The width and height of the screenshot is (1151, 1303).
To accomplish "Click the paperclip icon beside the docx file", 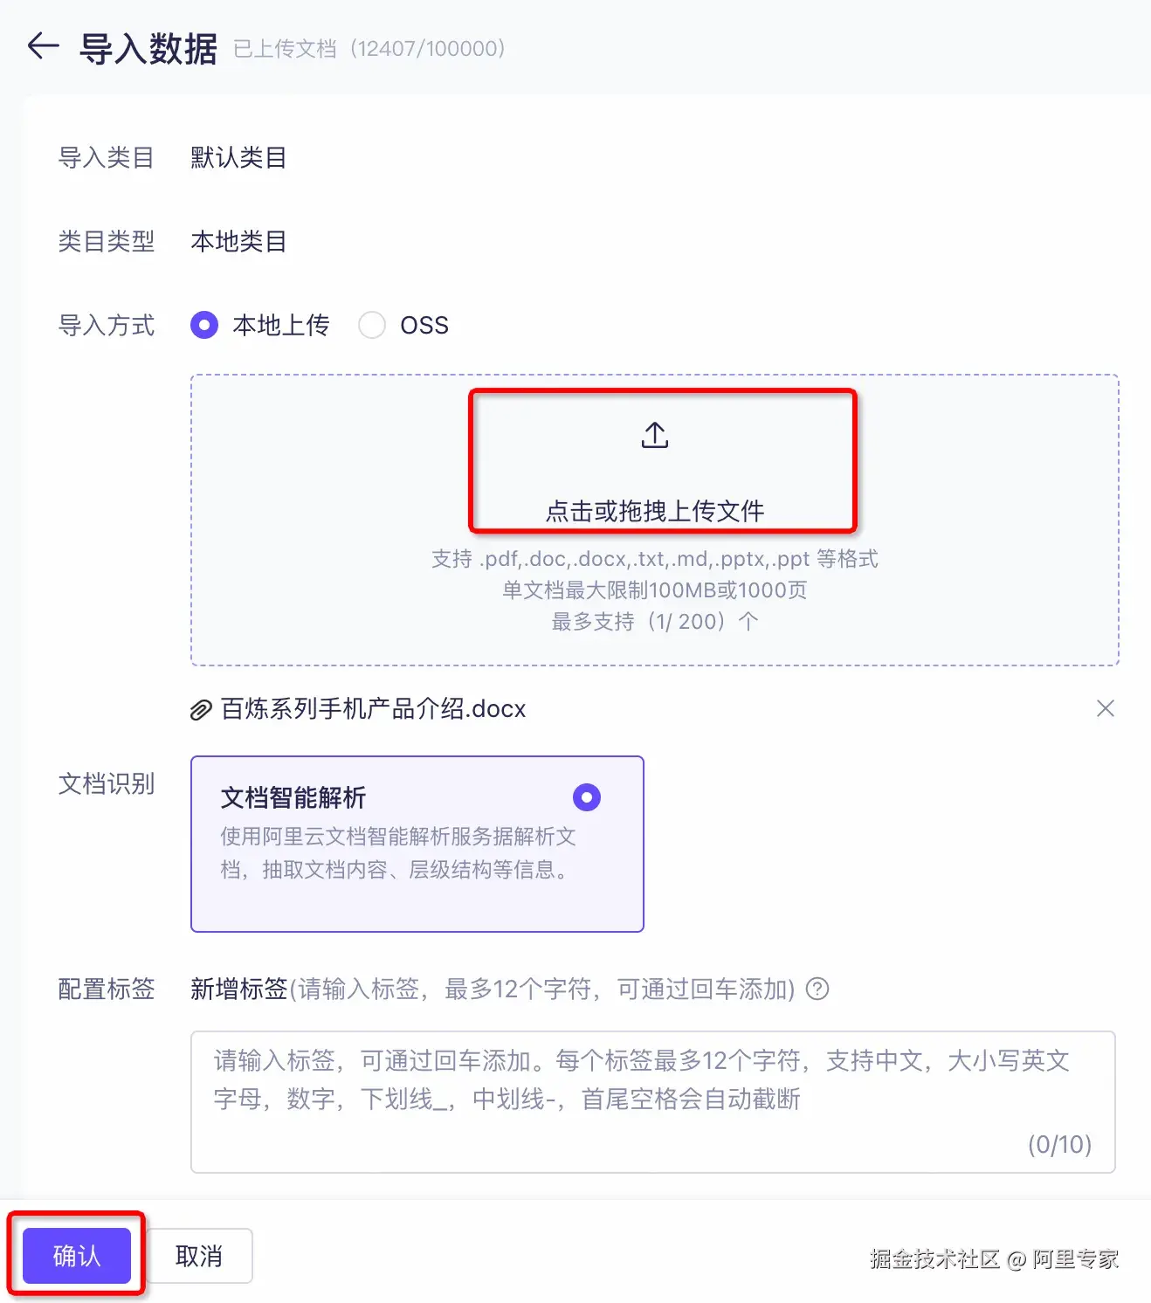I will (201, 710).
